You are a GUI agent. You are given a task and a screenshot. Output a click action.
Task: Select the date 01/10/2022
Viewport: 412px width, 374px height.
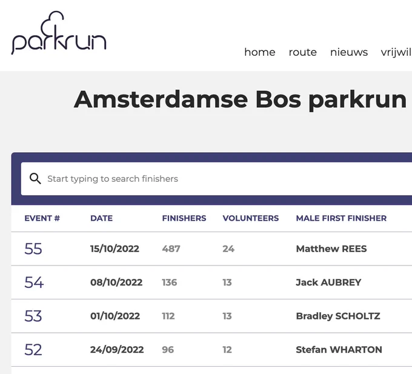115,316
